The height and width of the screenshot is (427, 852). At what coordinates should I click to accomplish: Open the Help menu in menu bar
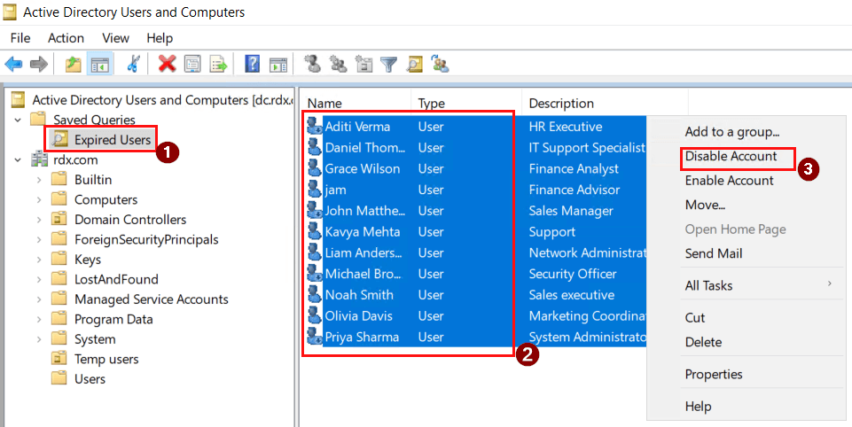(160, 38)
